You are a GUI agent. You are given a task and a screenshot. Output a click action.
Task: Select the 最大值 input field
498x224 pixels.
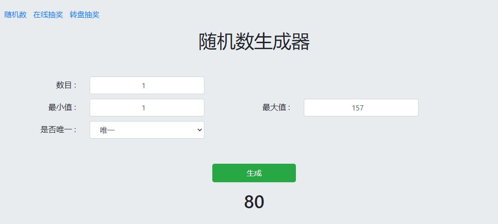(361, 108)
